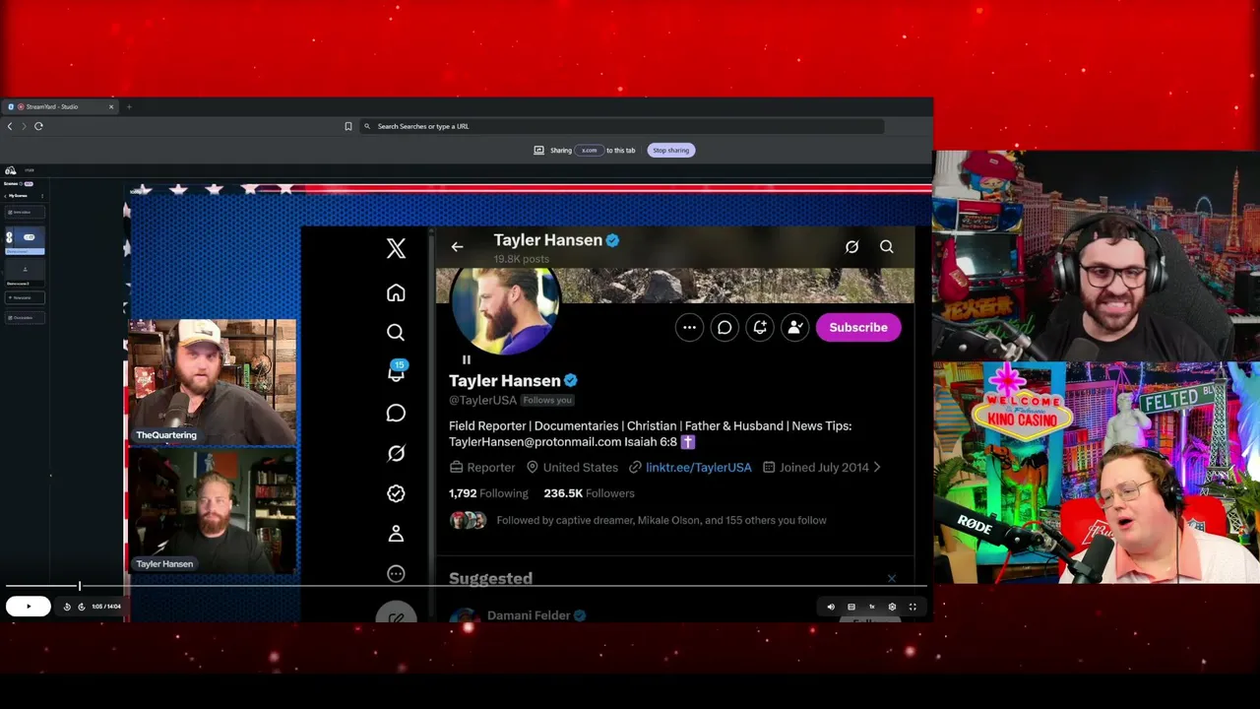Screen dimensions: 1260x709
Task: Open the Verified badge sidebar item
Action: 396,493
